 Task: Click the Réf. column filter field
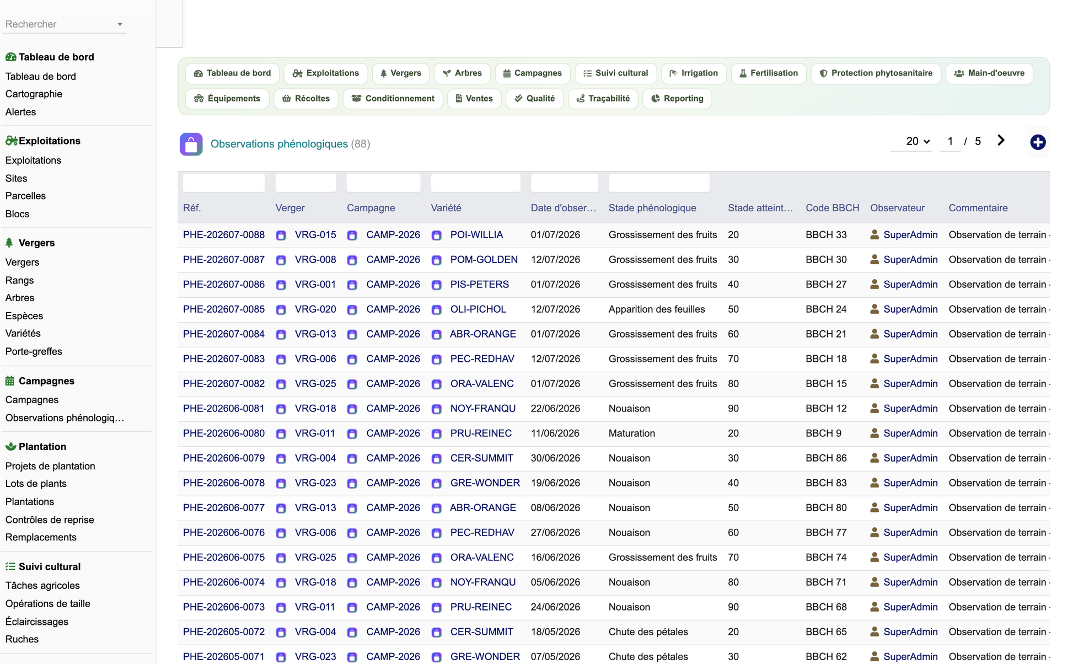224,183
